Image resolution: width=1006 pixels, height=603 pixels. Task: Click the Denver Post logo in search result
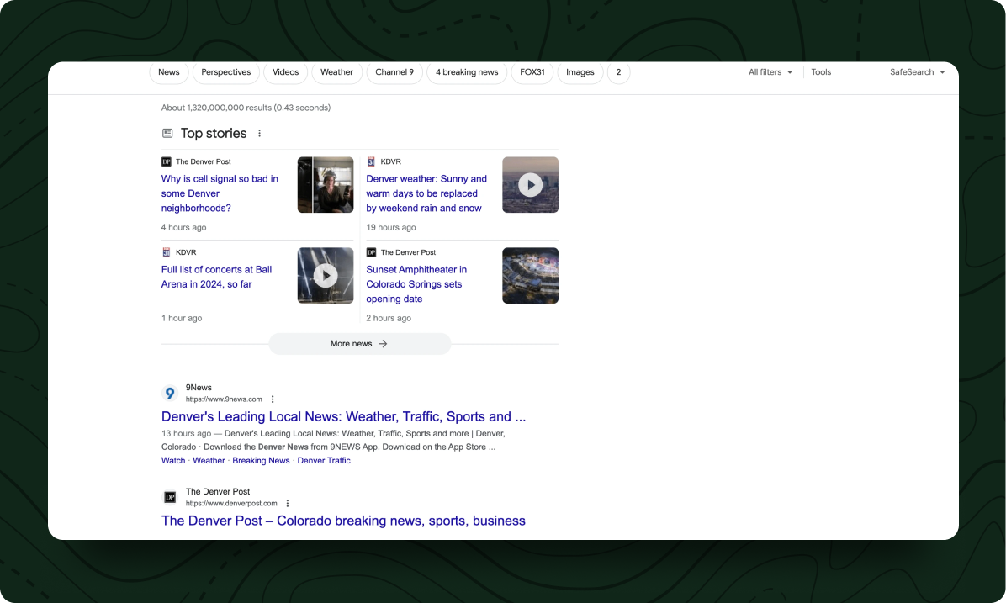[x=169, y=497]
